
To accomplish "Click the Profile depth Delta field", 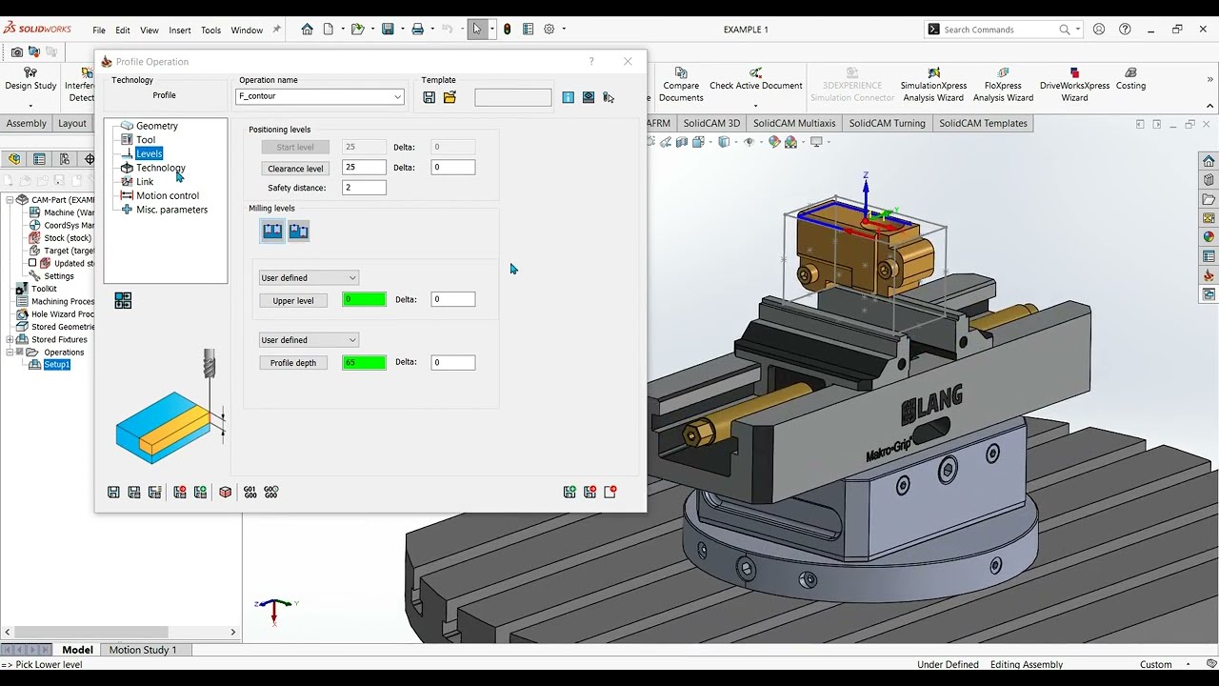I will tap(452, 362).
